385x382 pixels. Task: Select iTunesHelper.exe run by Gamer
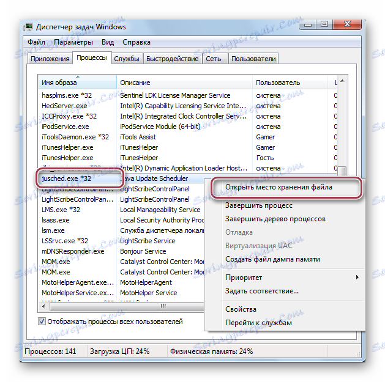coord(67,147)
